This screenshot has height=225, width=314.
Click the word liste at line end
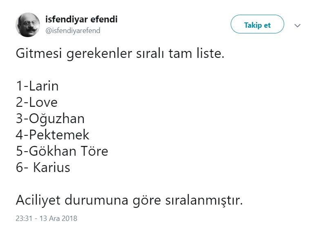point(210,53)
